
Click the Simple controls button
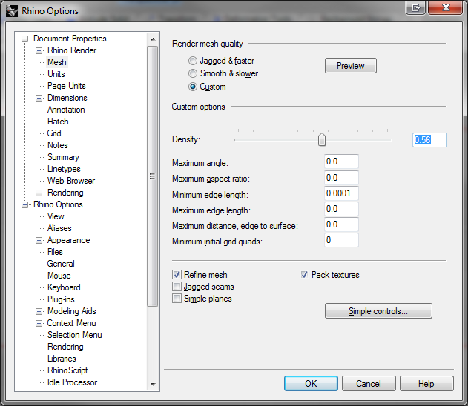point(378,311)
